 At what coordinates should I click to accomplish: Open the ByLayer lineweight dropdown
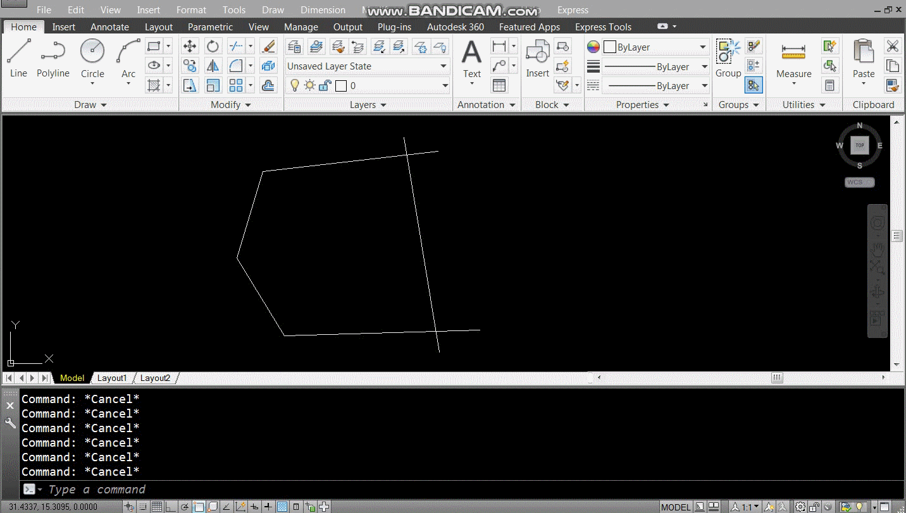(x=655, y=66)
